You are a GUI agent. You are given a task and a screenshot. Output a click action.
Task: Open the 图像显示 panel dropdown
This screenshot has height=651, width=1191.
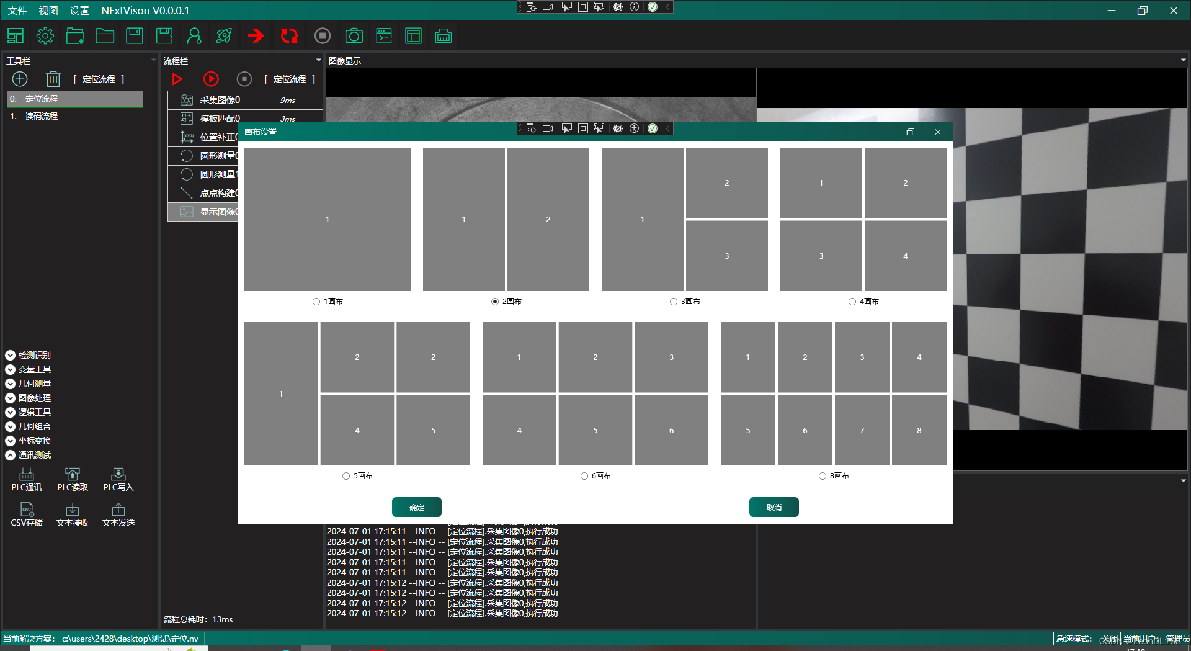click(x=1182, y=60)
